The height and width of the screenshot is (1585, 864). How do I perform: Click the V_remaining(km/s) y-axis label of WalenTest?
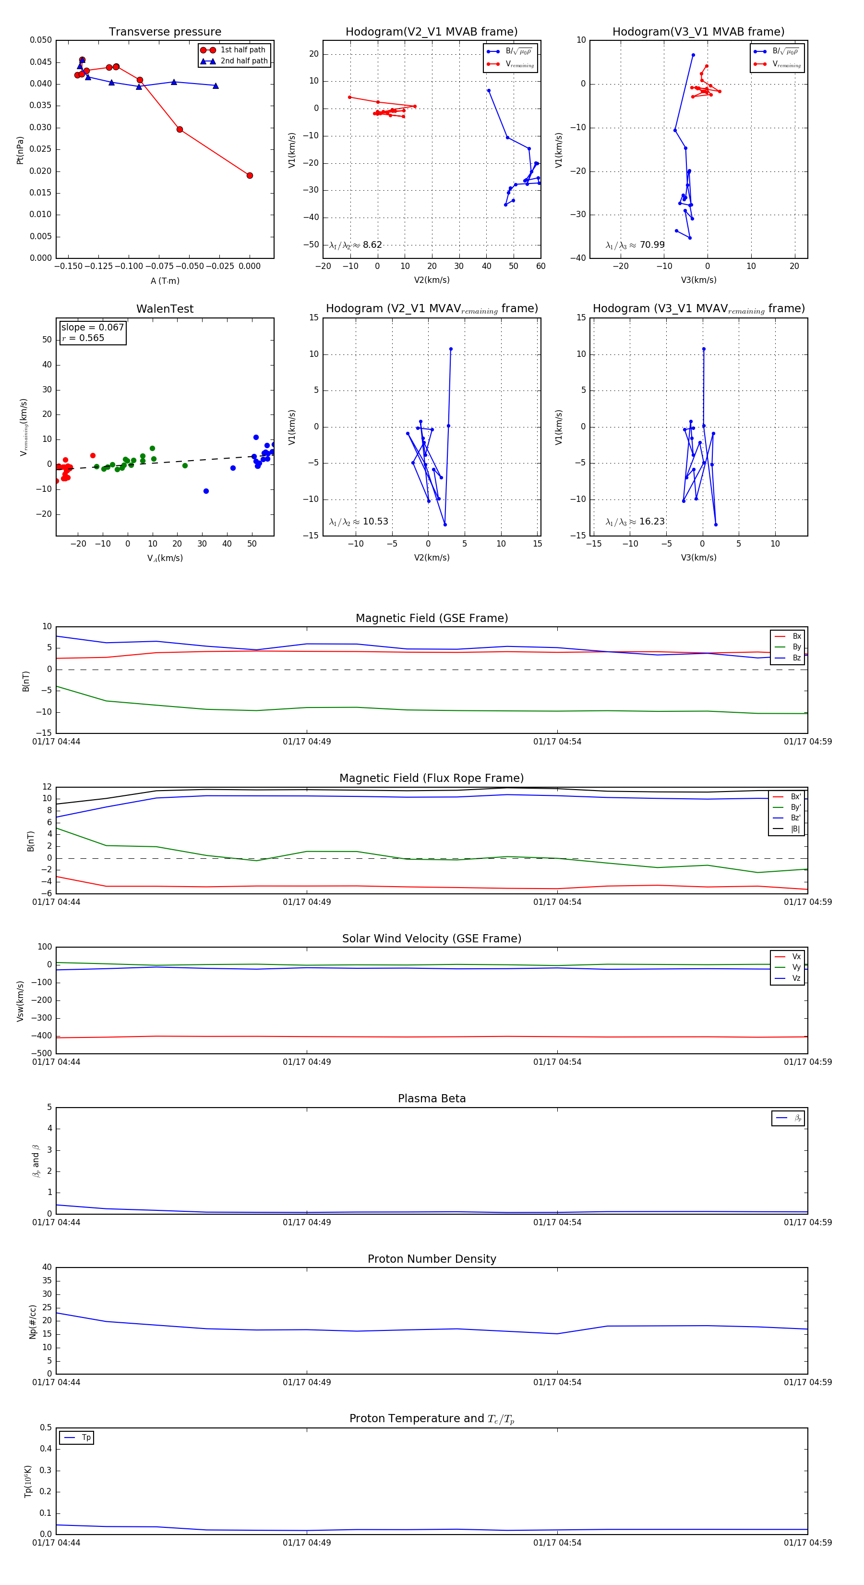[x=24, y=427]
